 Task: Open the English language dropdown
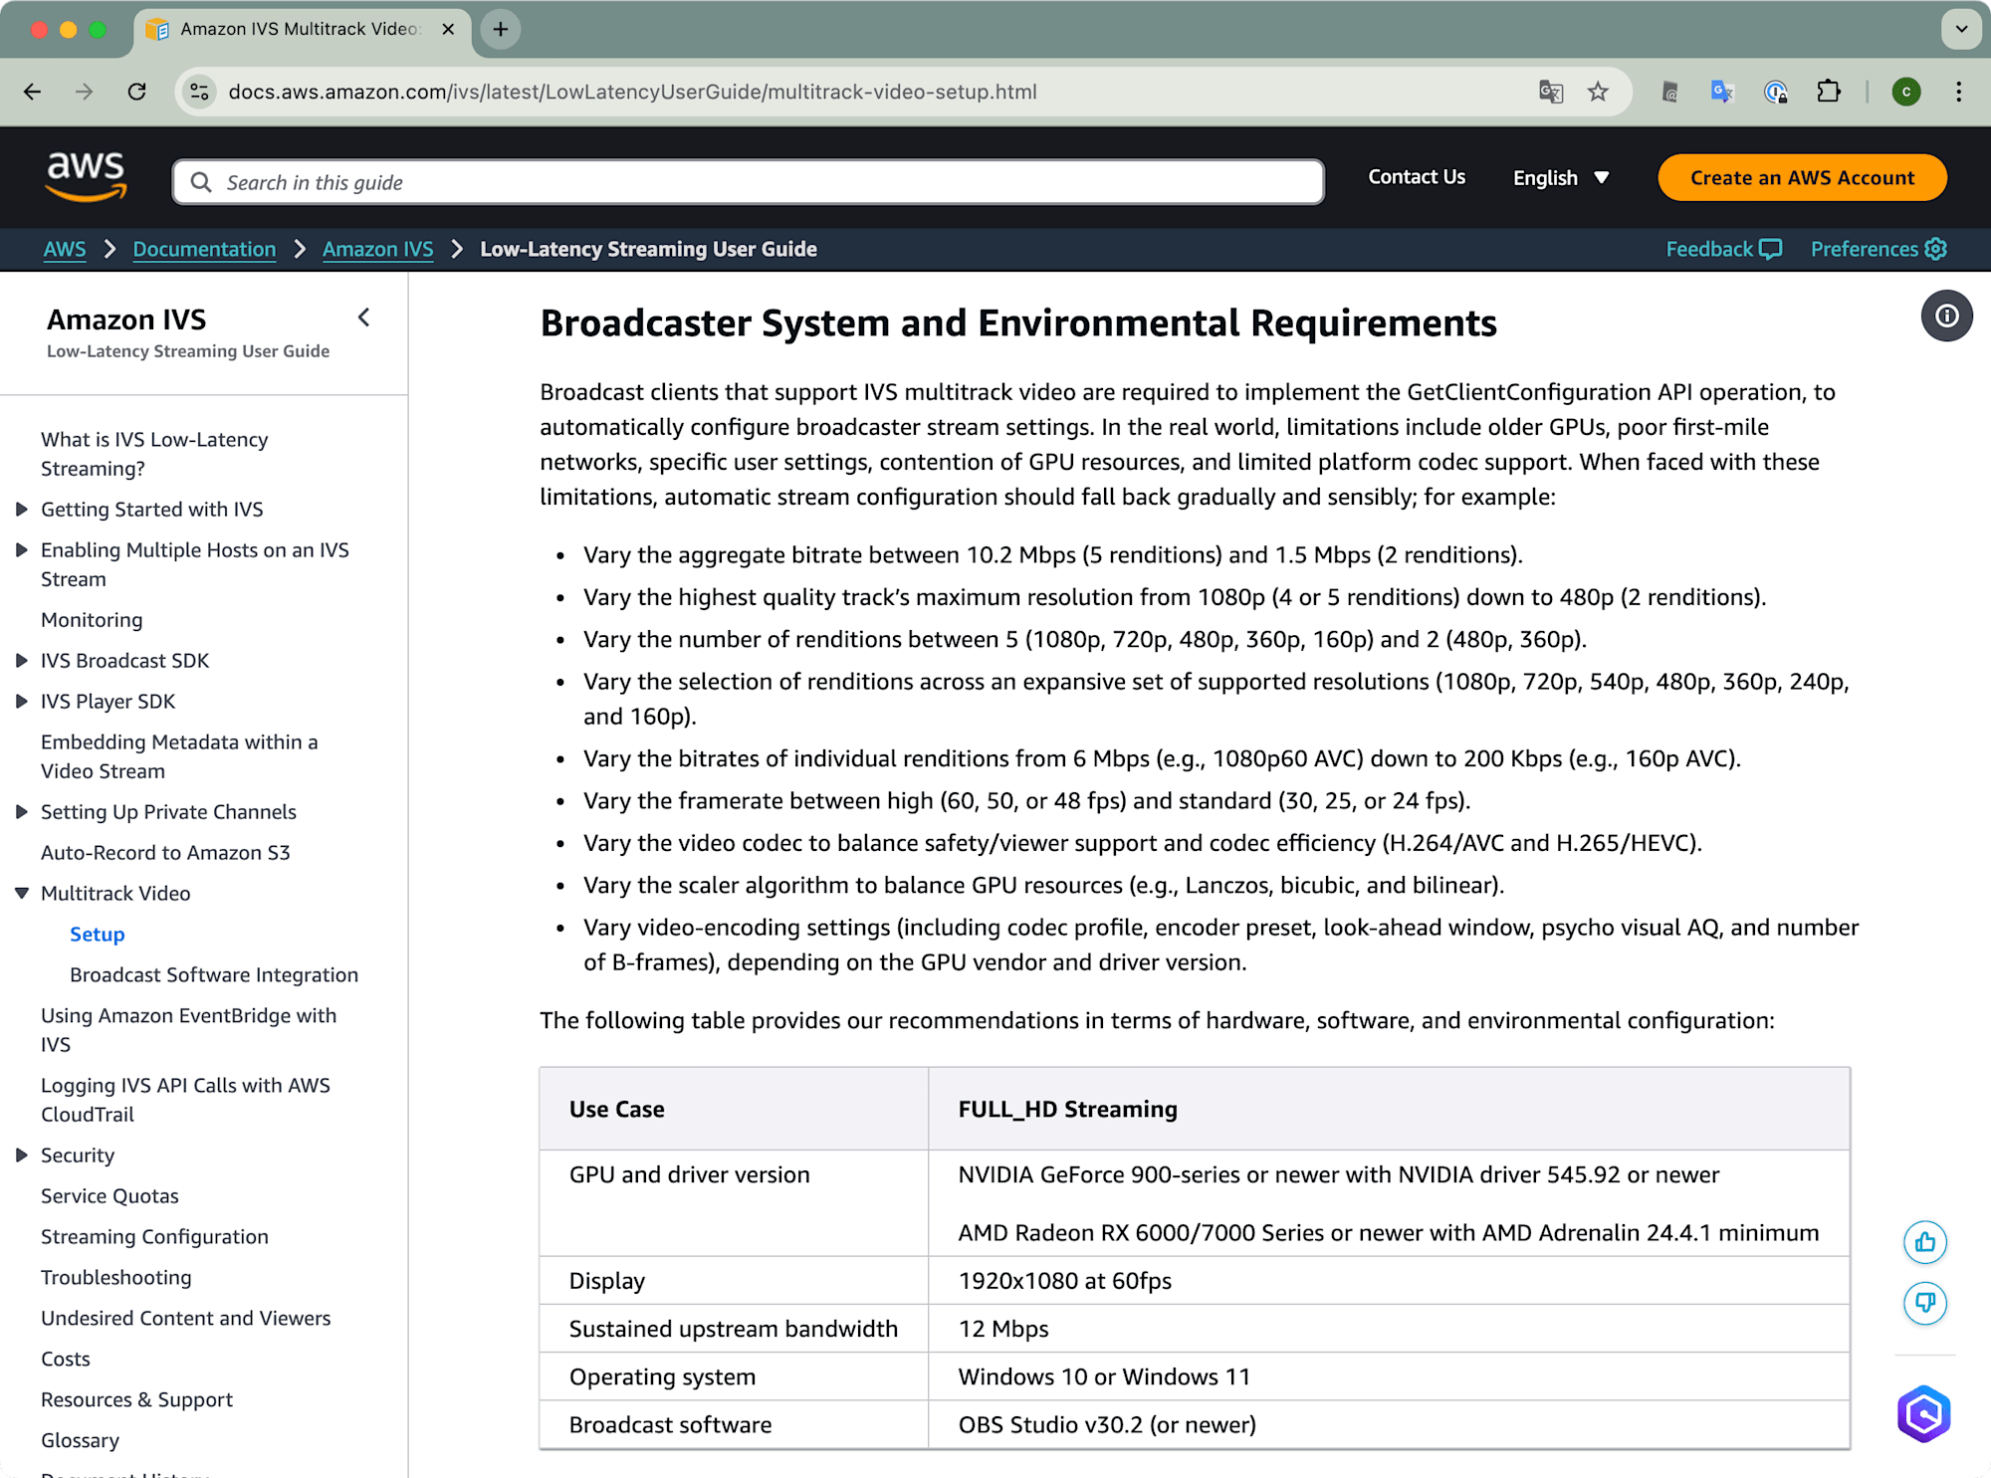pyautogui.click(x=1560, y=177)
